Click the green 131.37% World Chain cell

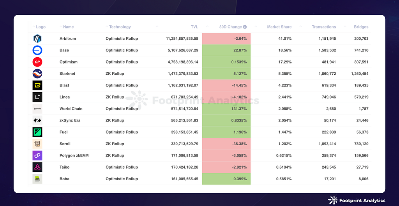(226, 109)
